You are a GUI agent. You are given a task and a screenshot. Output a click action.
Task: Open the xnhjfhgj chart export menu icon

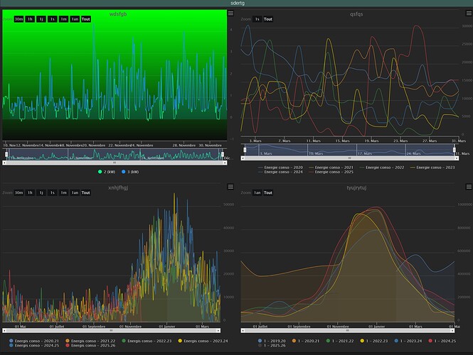pyautogui.click(x=230, y=186)
